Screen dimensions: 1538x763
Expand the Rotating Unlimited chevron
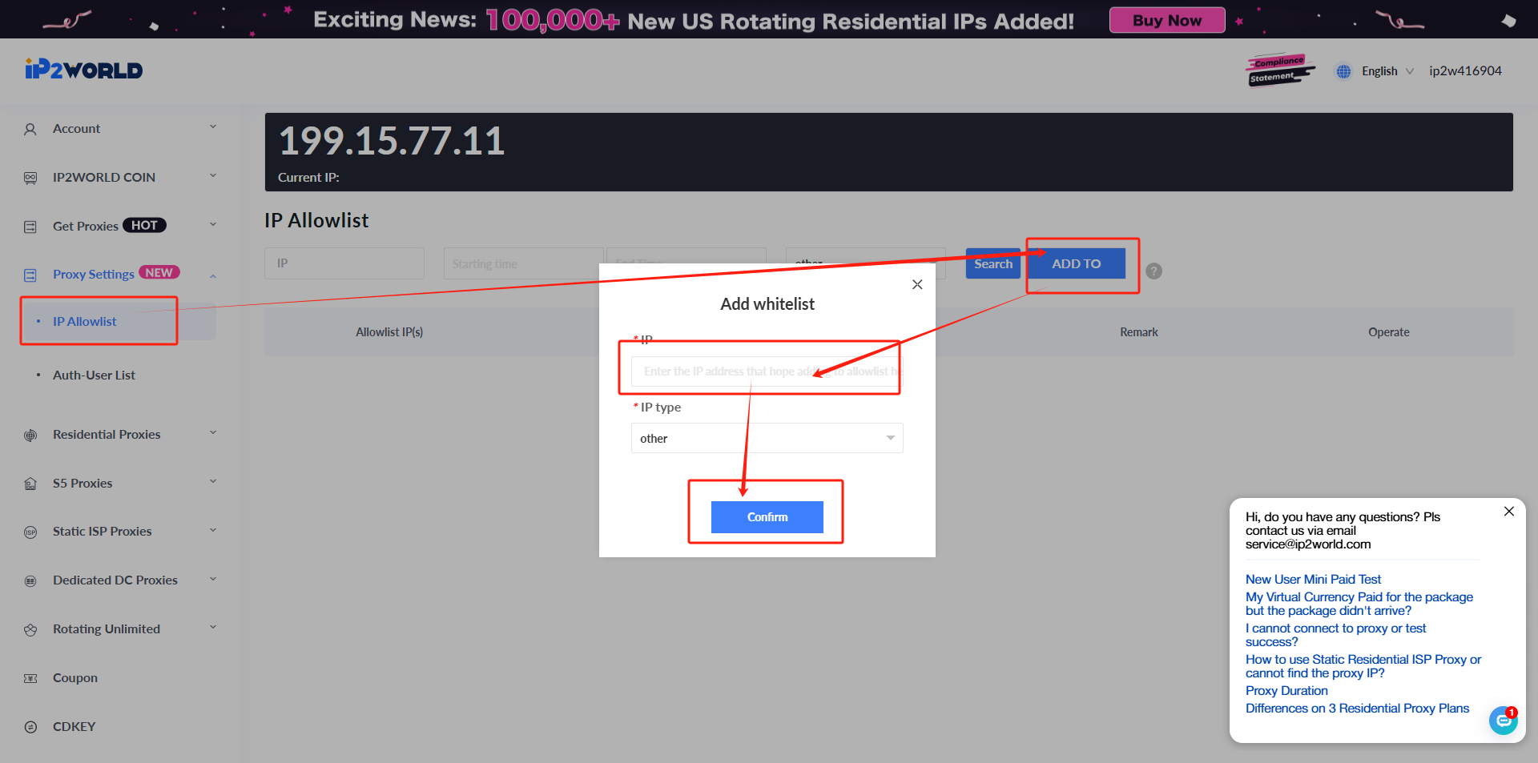(x=213, y=627)
